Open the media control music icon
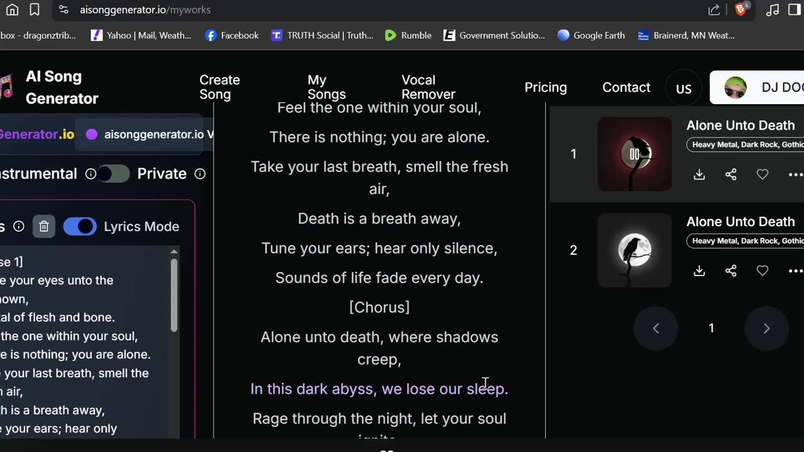 [773, 9]
